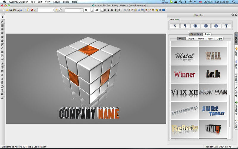Select the fourth Text Mode circle button

(x=206, y=26)
